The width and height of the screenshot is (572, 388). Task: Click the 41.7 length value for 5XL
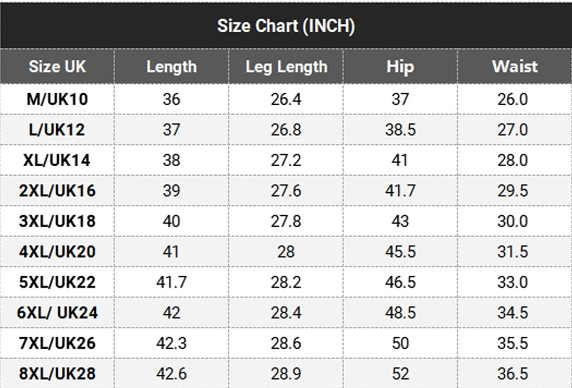tap(172, 282)
